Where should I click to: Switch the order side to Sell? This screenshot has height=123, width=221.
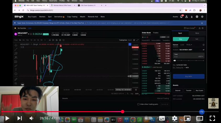197,39
